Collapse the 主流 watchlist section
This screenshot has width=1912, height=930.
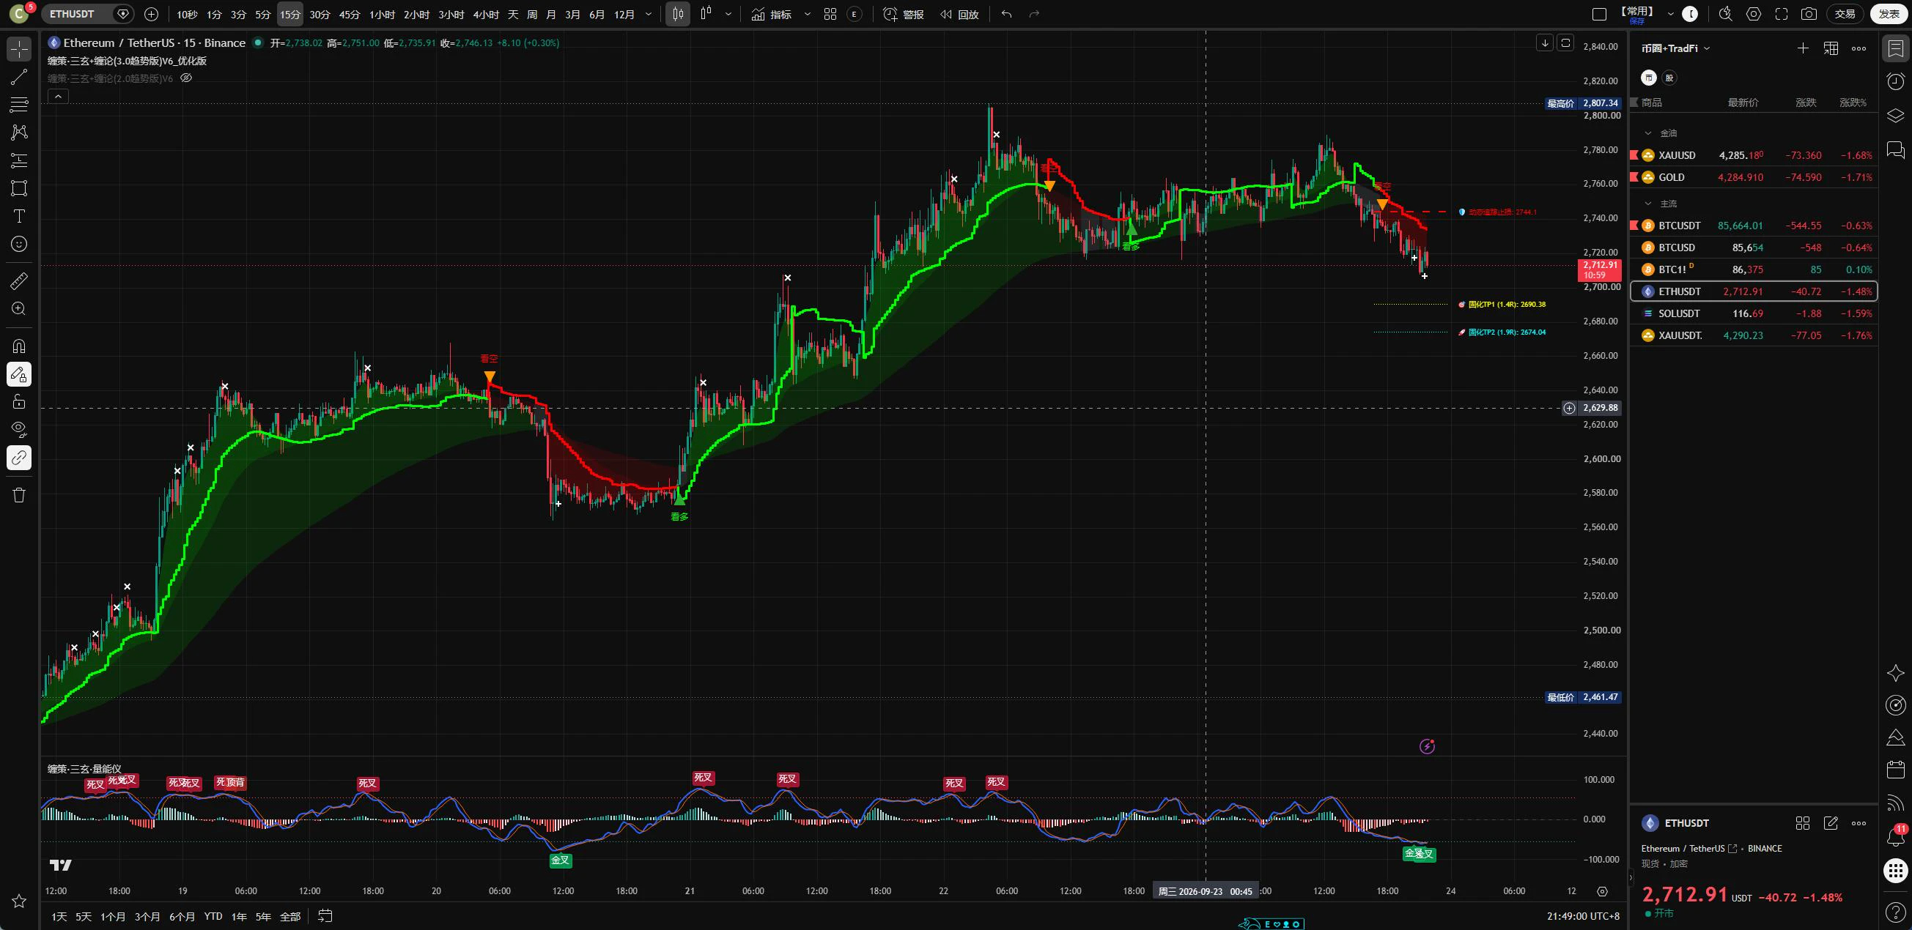1648,203
